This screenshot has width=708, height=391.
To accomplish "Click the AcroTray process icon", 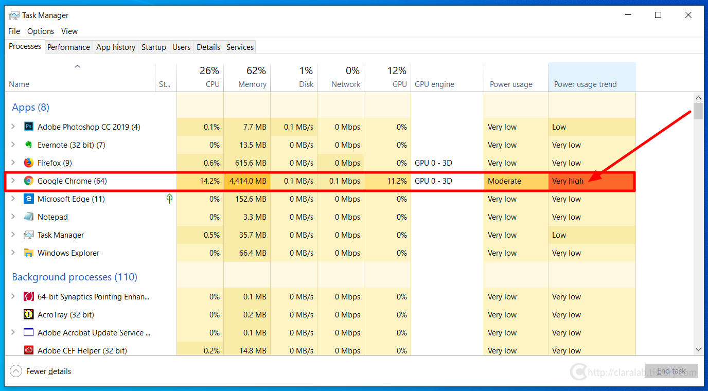I will (x=29, y=314).
